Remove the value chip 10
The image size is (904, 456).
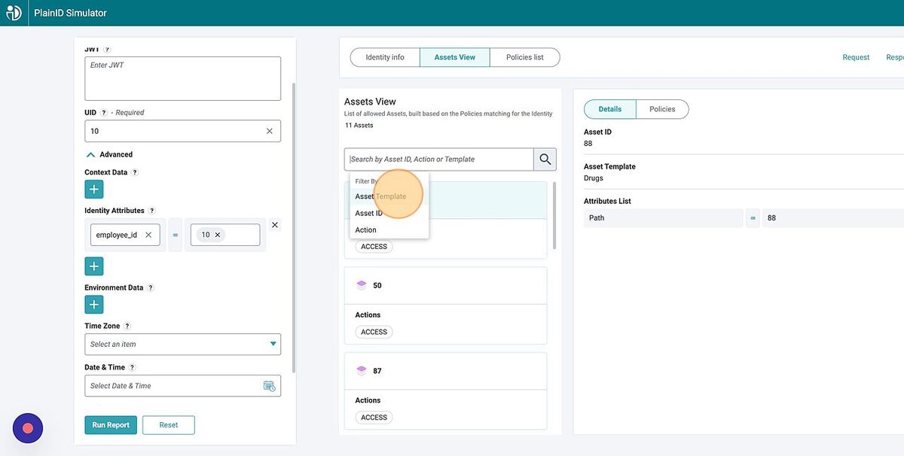point(218,235)
